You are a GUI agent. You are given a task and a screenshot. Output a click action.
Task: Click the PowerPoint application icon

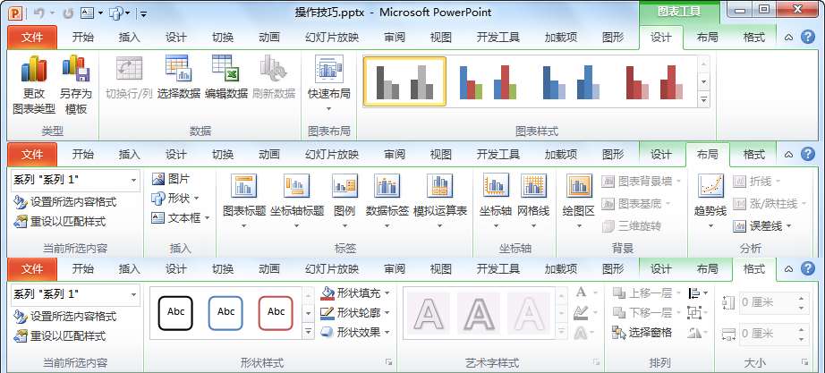point(15,13)
